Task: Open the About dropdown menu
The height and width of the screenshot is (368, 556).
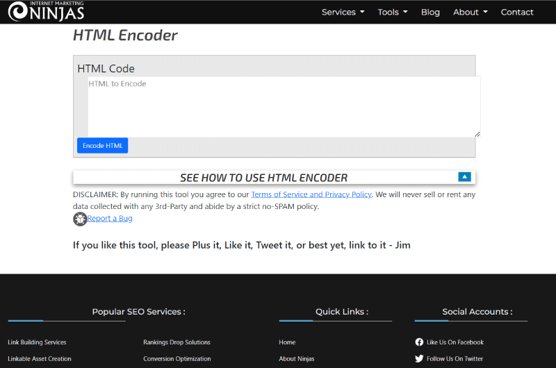Action: point(471,12)
